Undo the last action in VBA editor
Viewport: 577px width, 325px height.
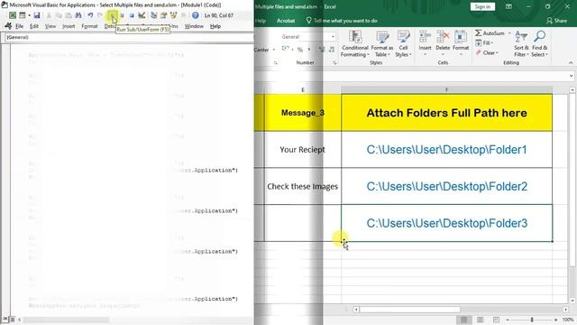click(90, 15)
